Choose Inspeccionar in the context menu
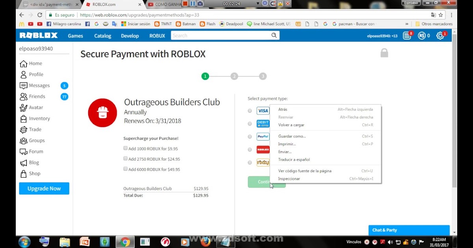The height and width of the screenshot is (248, 473). pos(326,179)
